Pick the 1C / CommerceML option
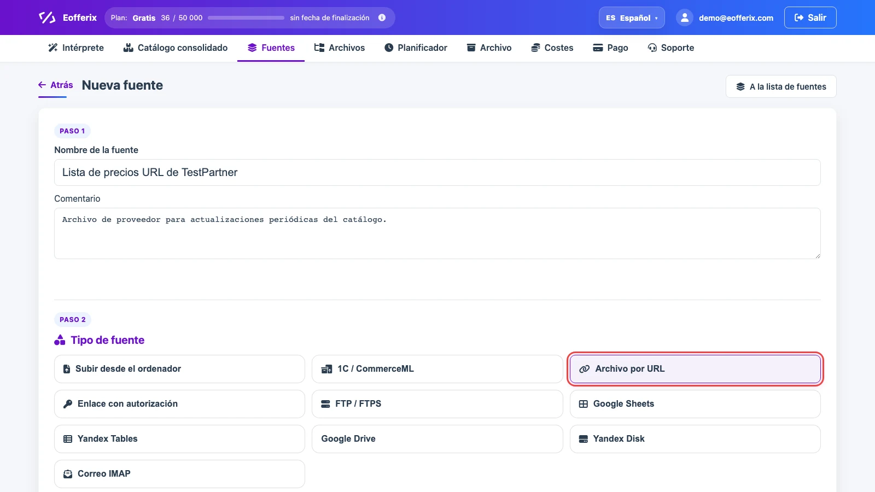This screenshot has height=492, width=875. click(x=437, y=369)
